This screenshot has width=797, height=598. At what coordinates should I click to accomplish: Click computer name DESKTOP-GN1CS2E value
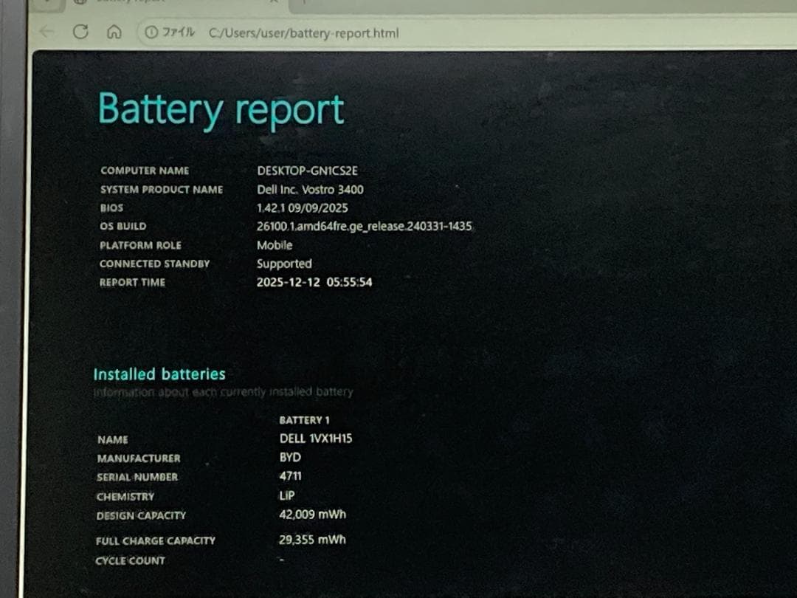(x=307, y=171)
